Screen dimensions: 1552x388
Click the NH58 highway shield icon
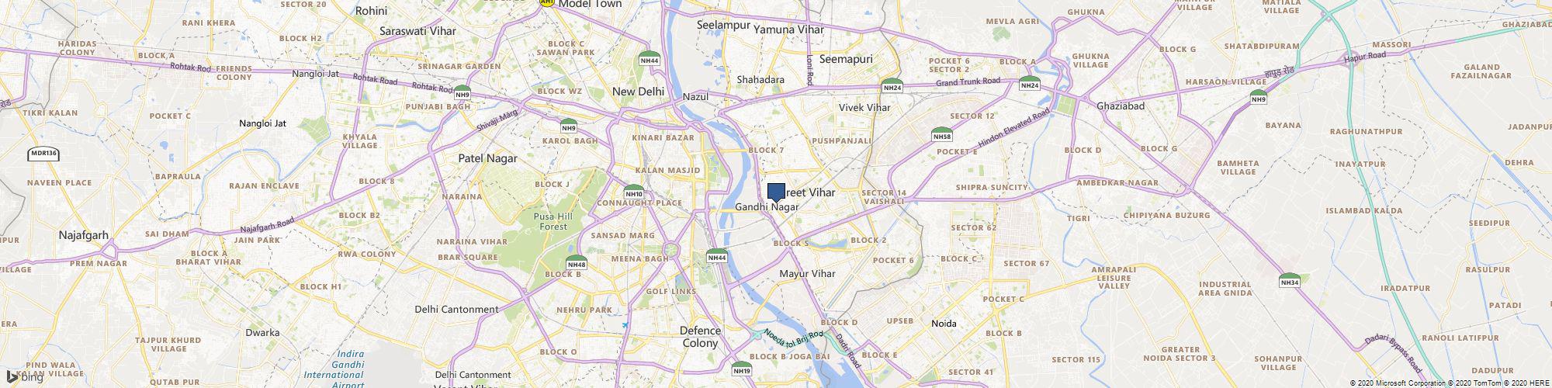pos(942,134)
